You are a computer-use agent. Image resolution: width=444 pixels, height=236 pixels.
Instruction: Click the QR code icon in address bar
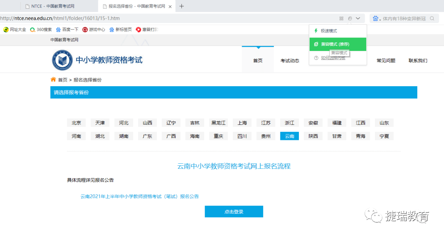341,18
